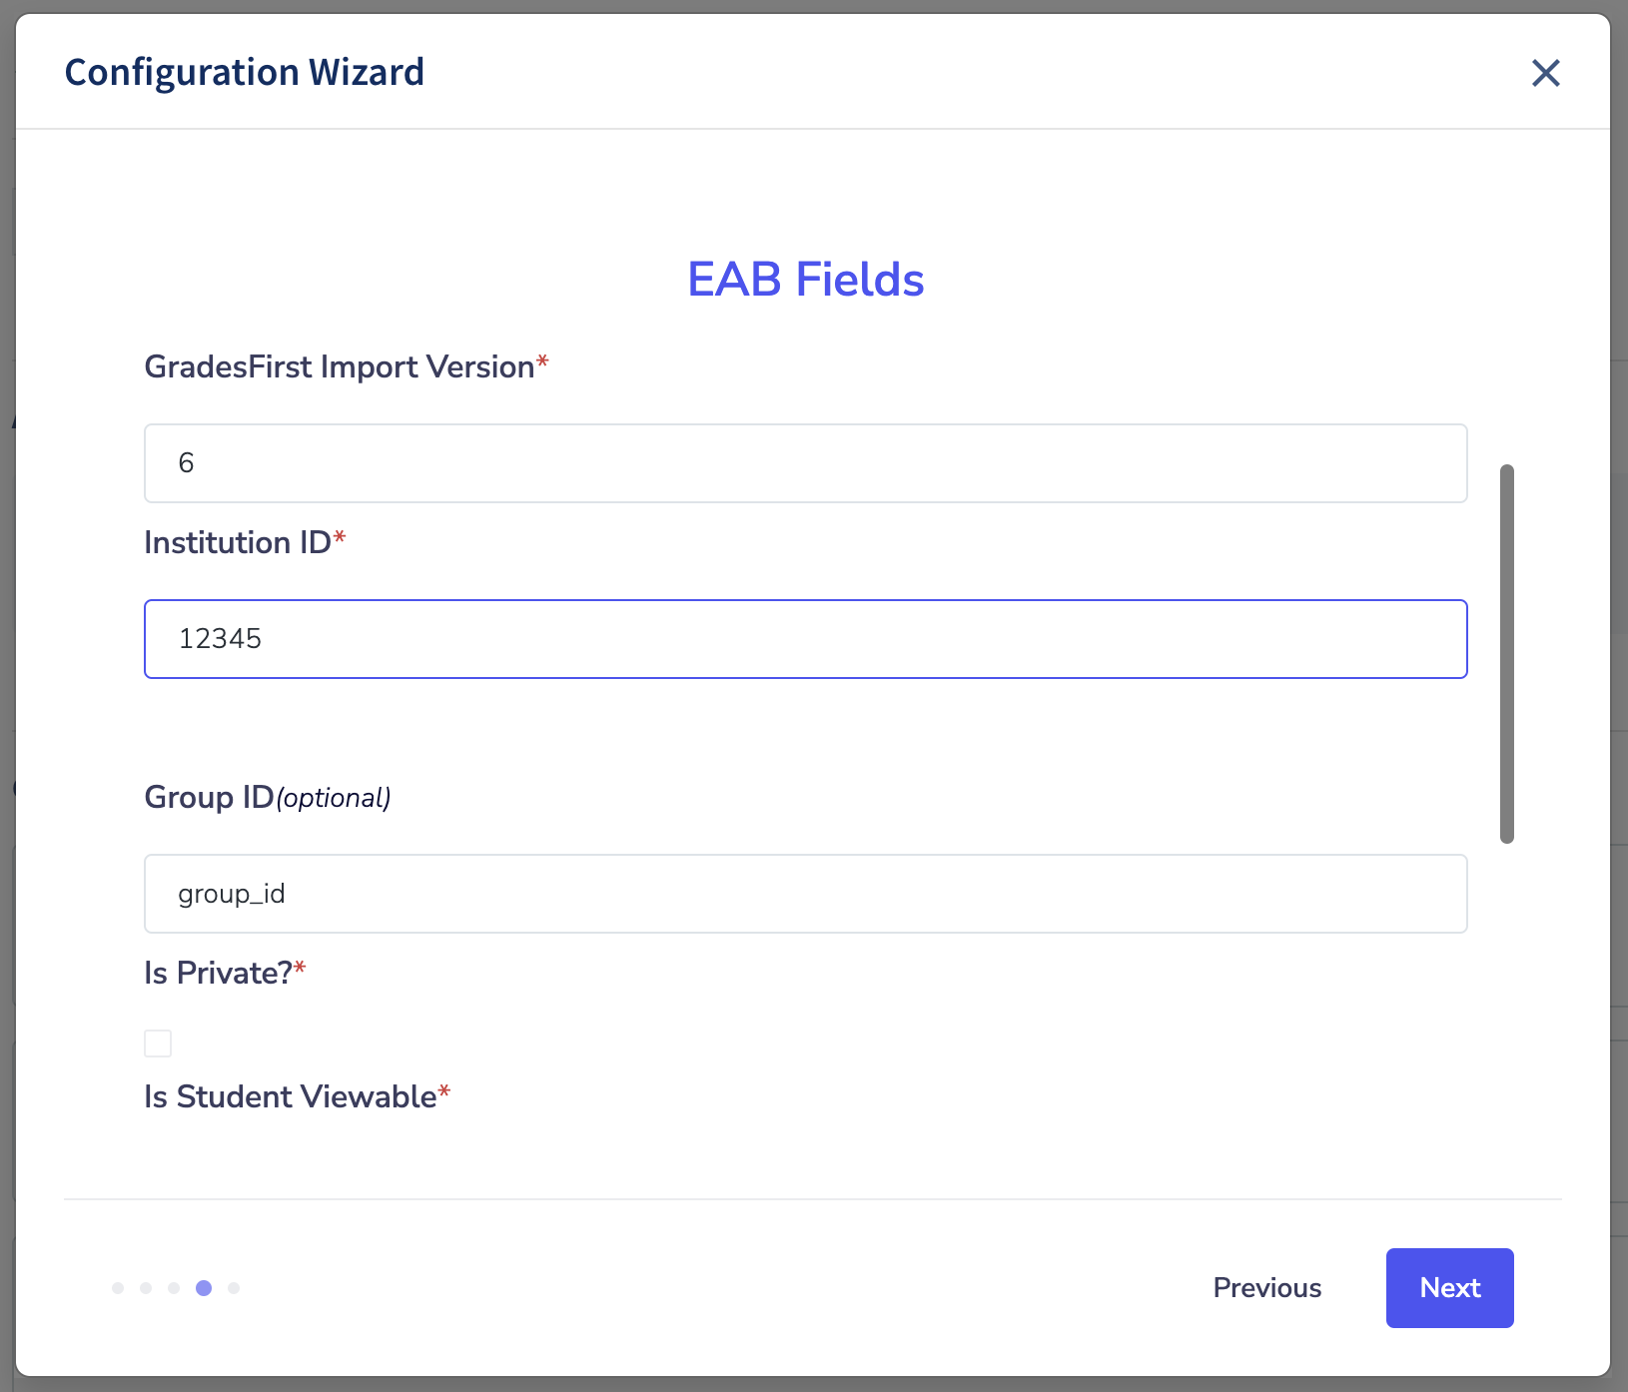Go to the third wizard step dot
Screen dimensions: 1628x1392
pos(174,1288)
